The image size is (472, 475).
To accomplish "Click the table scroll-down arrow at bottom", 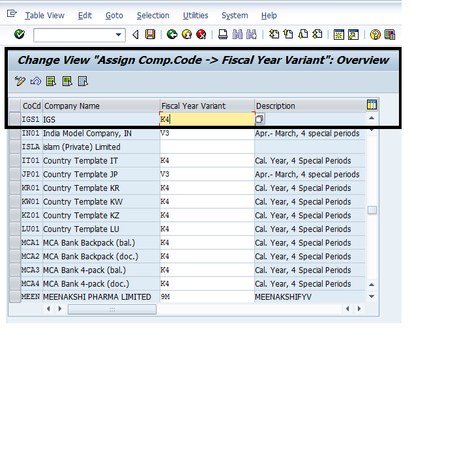I will coord(372,296).
